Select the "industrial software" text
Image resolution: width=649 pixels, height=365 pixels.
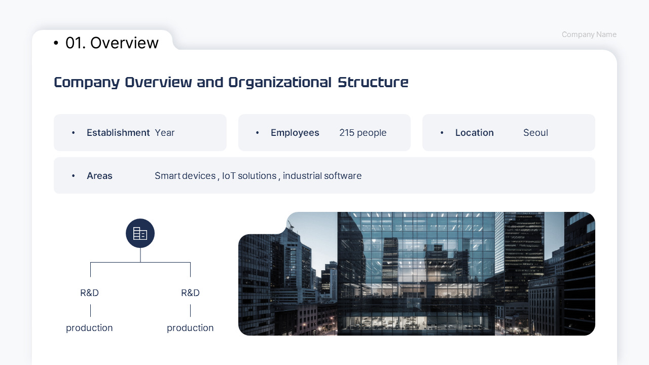click(322, 176)
